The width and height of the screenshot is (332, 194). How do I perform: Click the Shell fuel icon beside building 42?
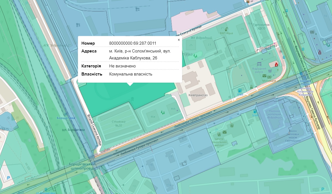(239, 90)
